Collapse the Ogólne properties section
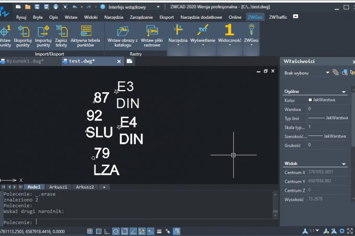 [344, 92]
